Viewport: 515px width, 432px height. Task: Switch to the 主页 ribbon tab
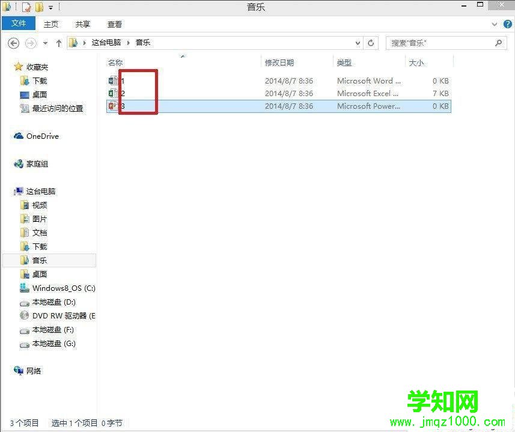coord(51,24)
